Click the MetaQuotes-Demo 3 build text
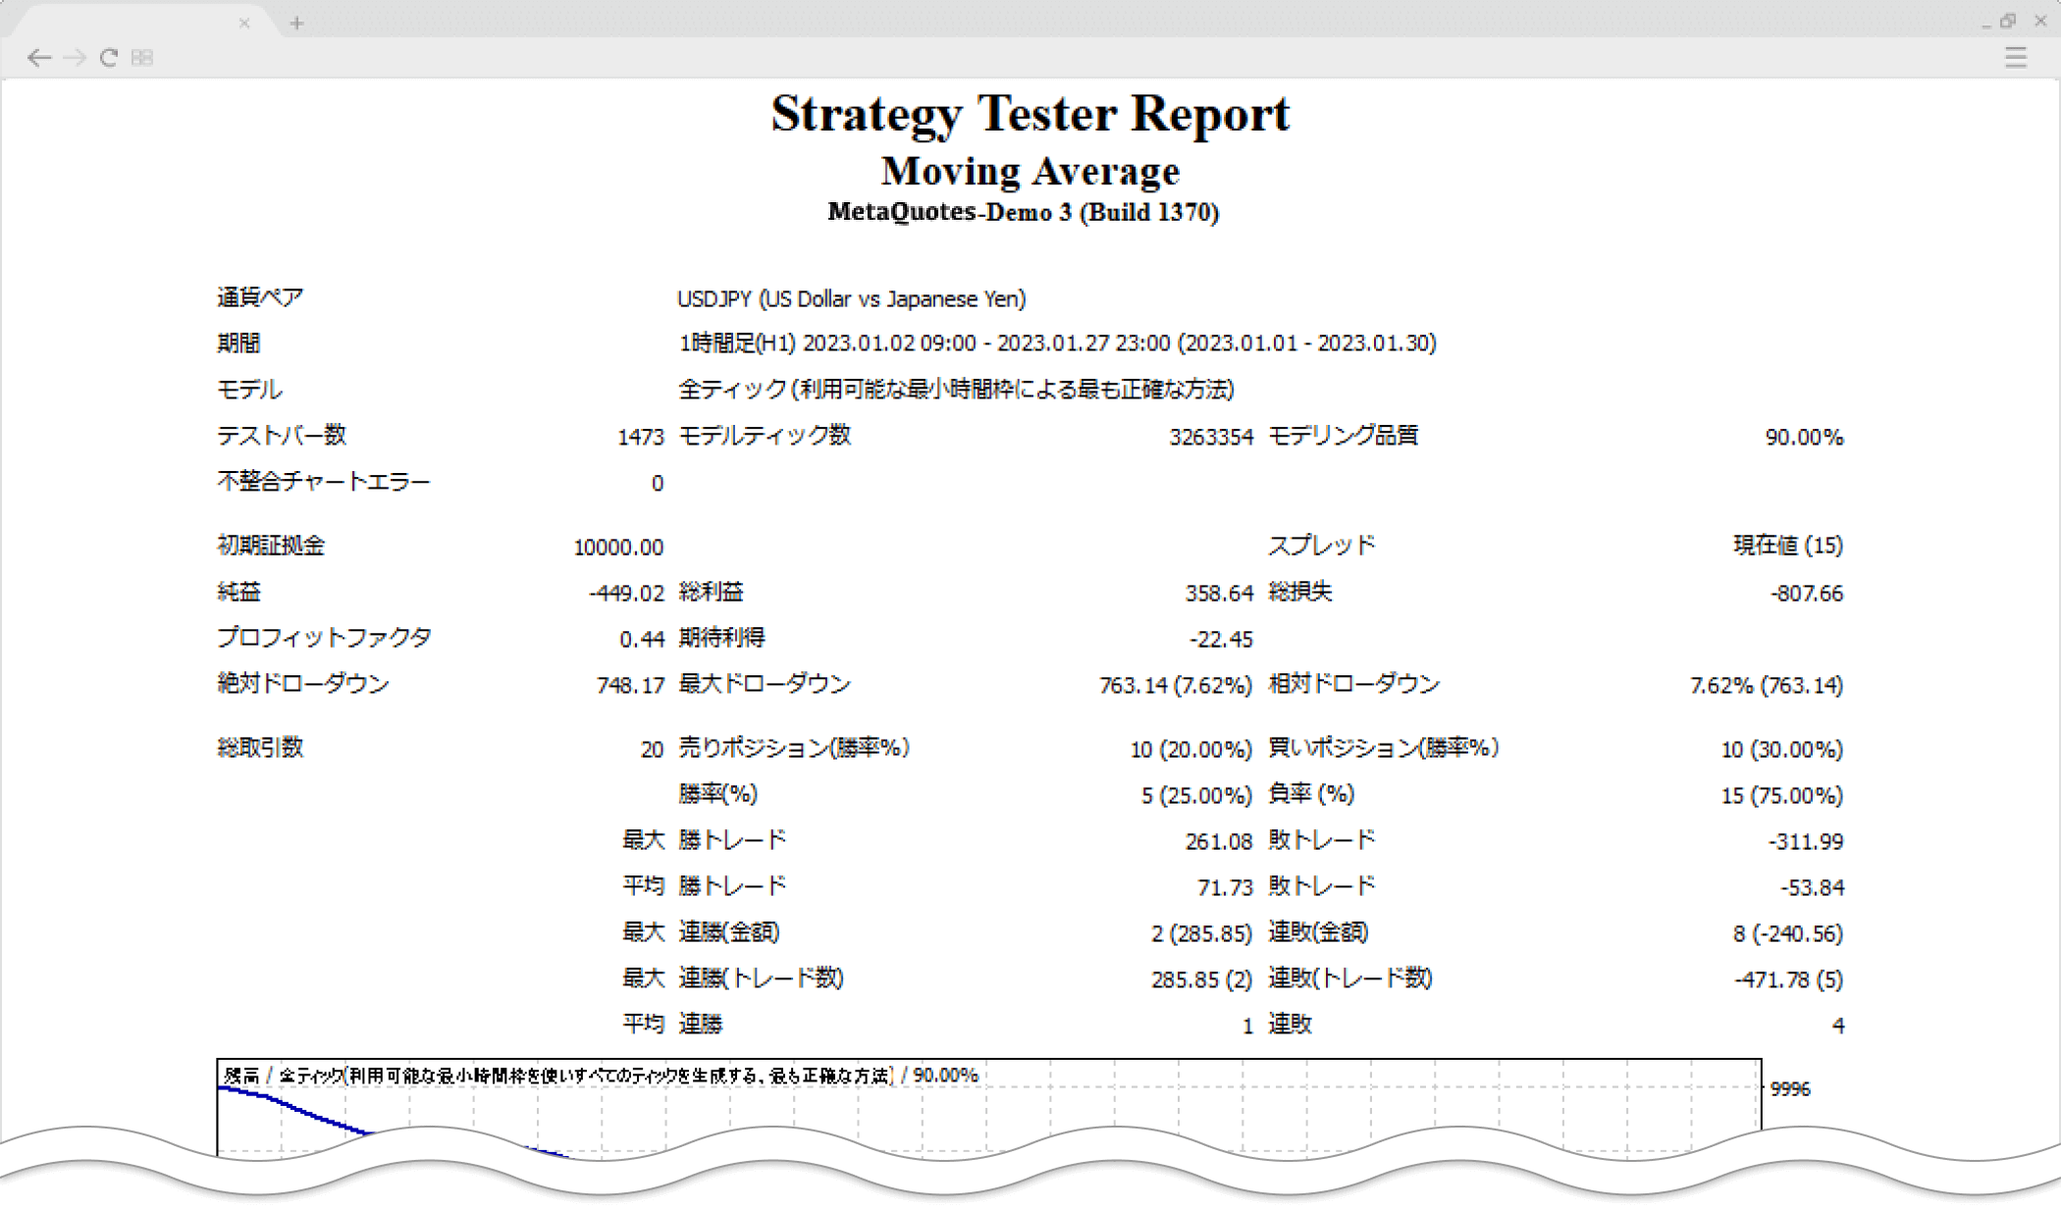 tap(1024, 212)
